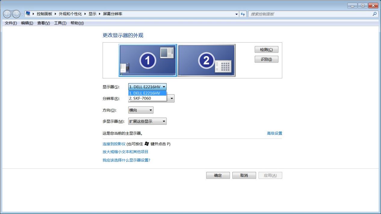Image resolution: width=381 pixels, height=214 pixels.
Task: Open the address bar history dropdown arrow
Action: click(237, 14)
